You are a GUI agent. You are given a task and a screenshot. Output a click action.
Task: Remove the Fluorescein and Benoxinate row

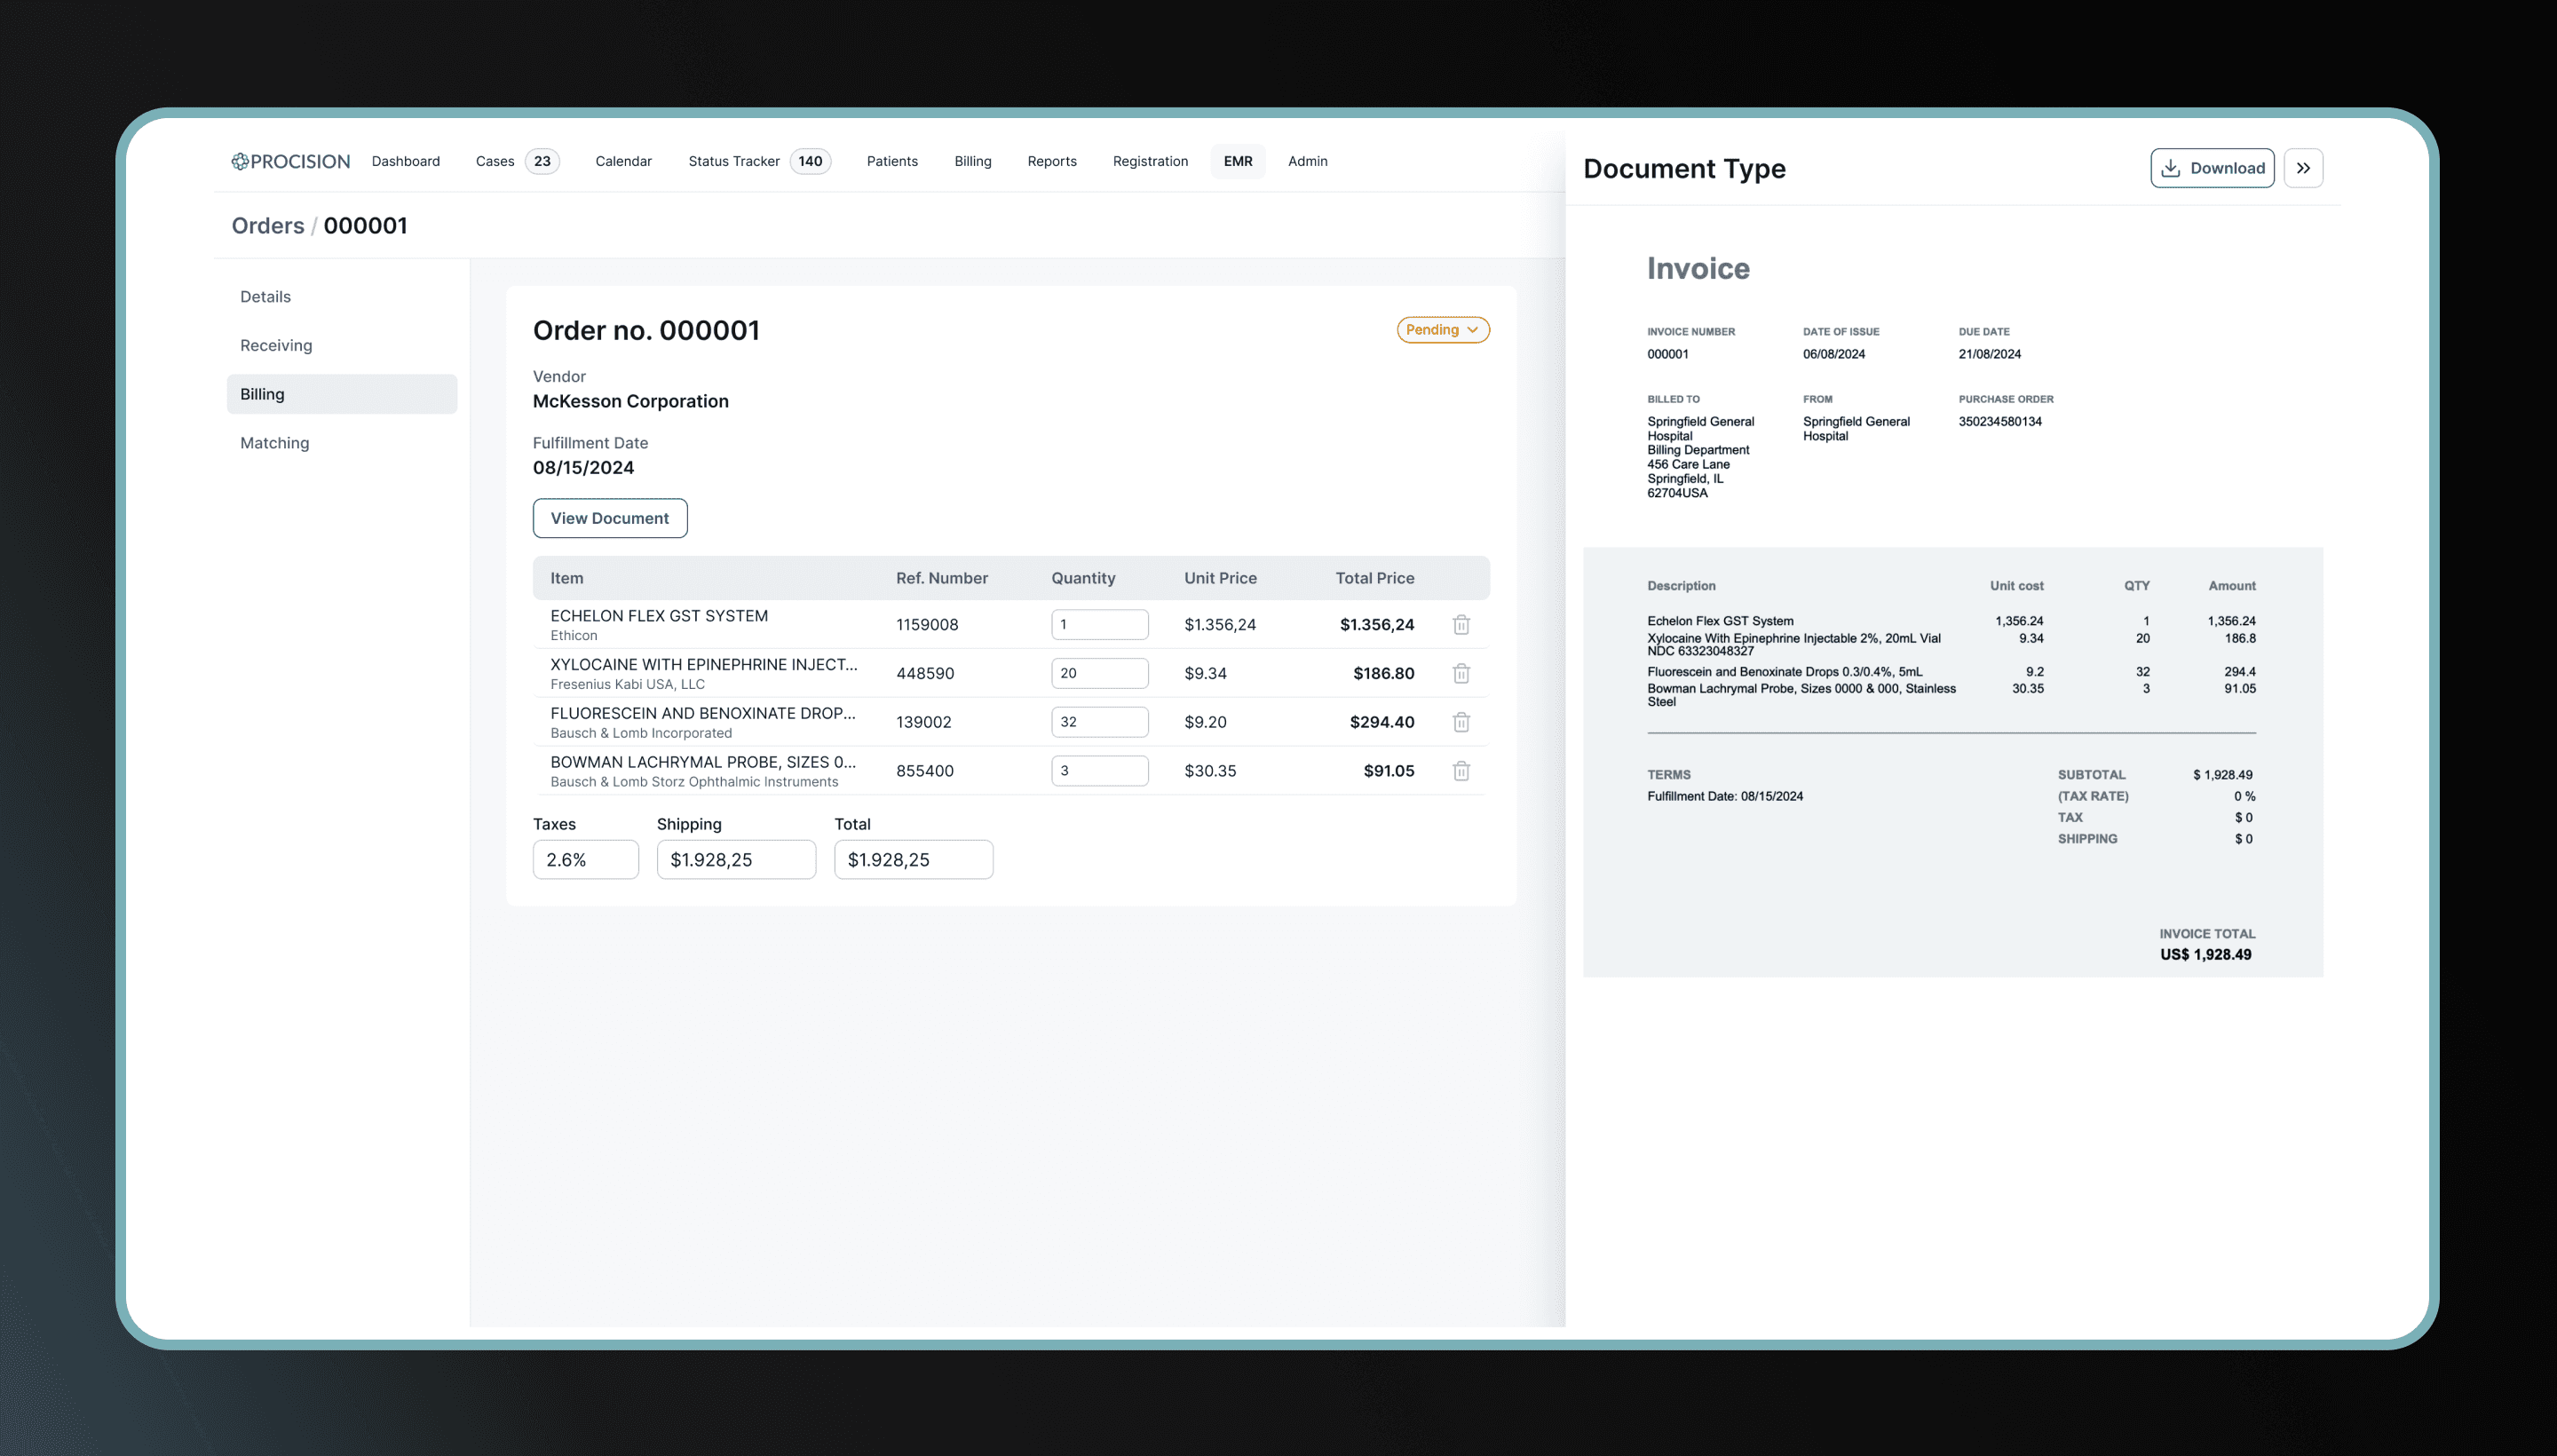coord(1460,722)
